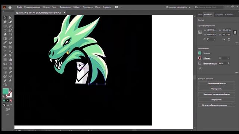239x134 pixels.
Task: Select the Polar Grid tool
Action: (10, 68)
